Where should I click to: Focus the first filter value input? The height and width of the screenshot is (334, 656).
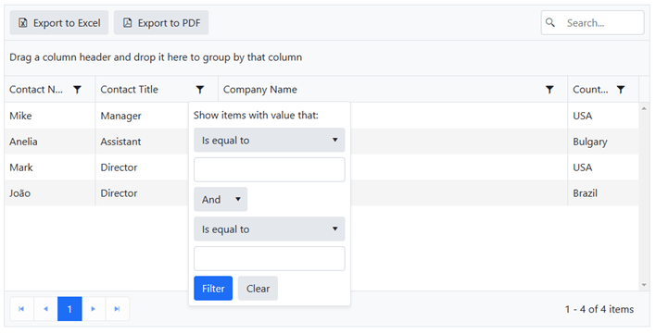[270, 169]
